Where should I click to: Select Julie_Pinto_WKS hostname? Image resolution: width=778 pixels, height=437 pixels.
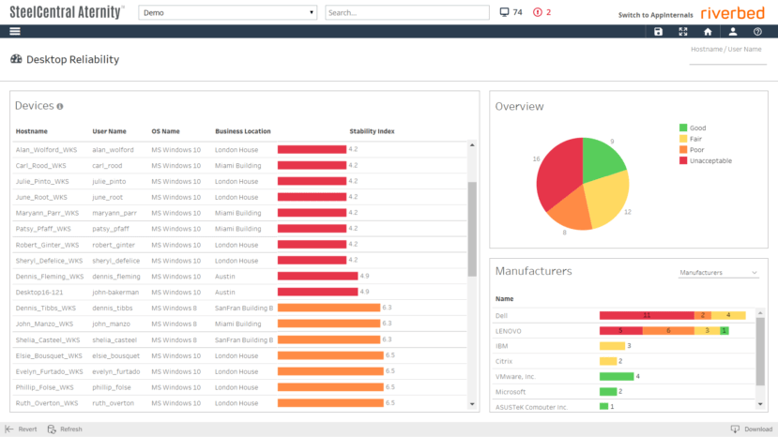click(42, 182)
